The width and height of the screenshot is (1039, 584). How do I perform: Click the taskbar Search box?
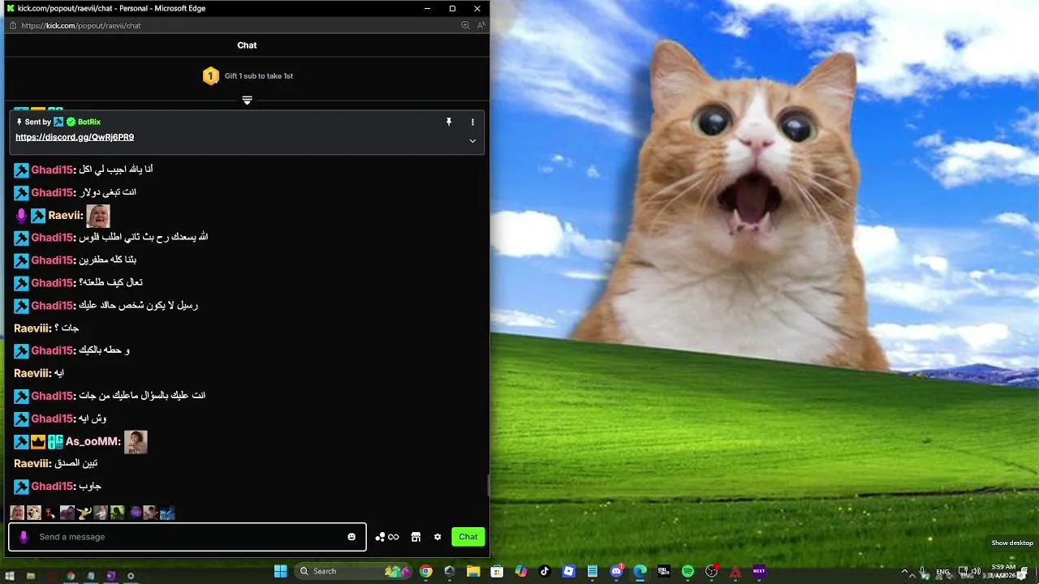click(355, 571)
